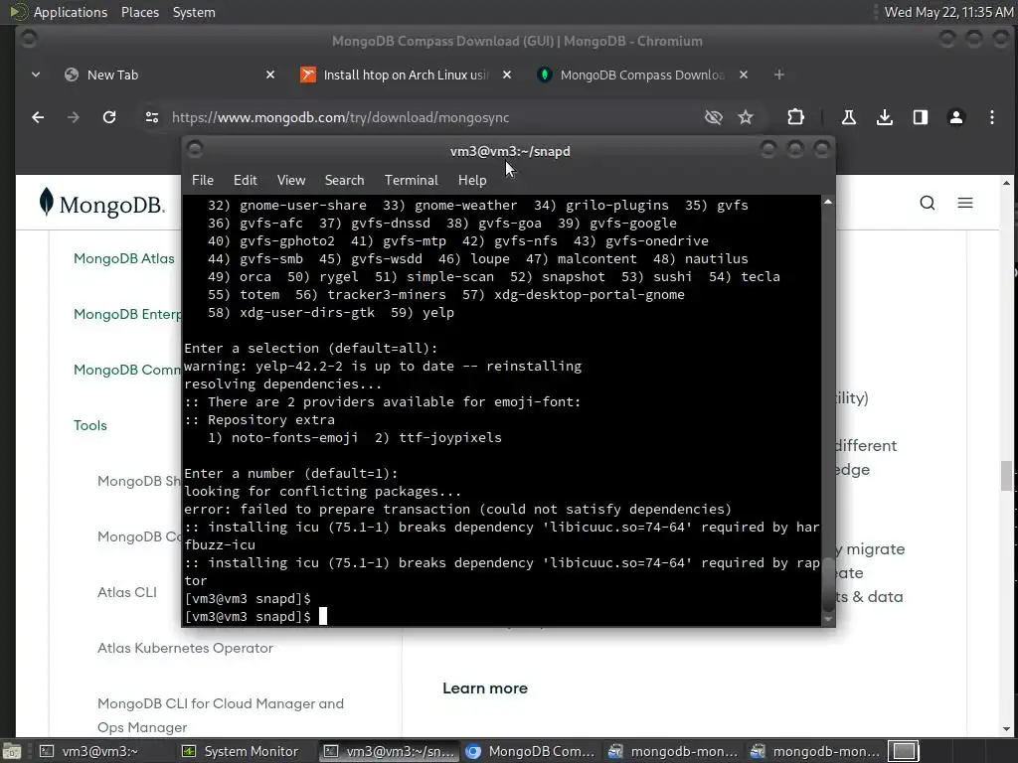Open Chrome Labs flask icon
1018x763 pixels.
[x=849, y=117]
